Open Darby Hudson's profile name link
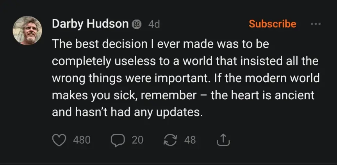Viewport: 337px width, 165px height. 90,24
